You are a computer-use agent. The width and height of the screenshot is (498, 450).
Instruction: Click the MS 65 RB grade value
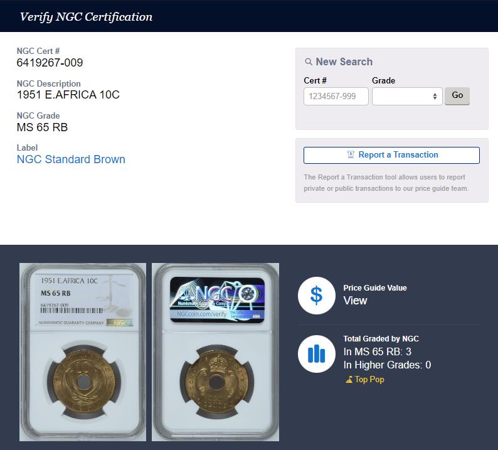pyautogui.click(x=42, y=127)
